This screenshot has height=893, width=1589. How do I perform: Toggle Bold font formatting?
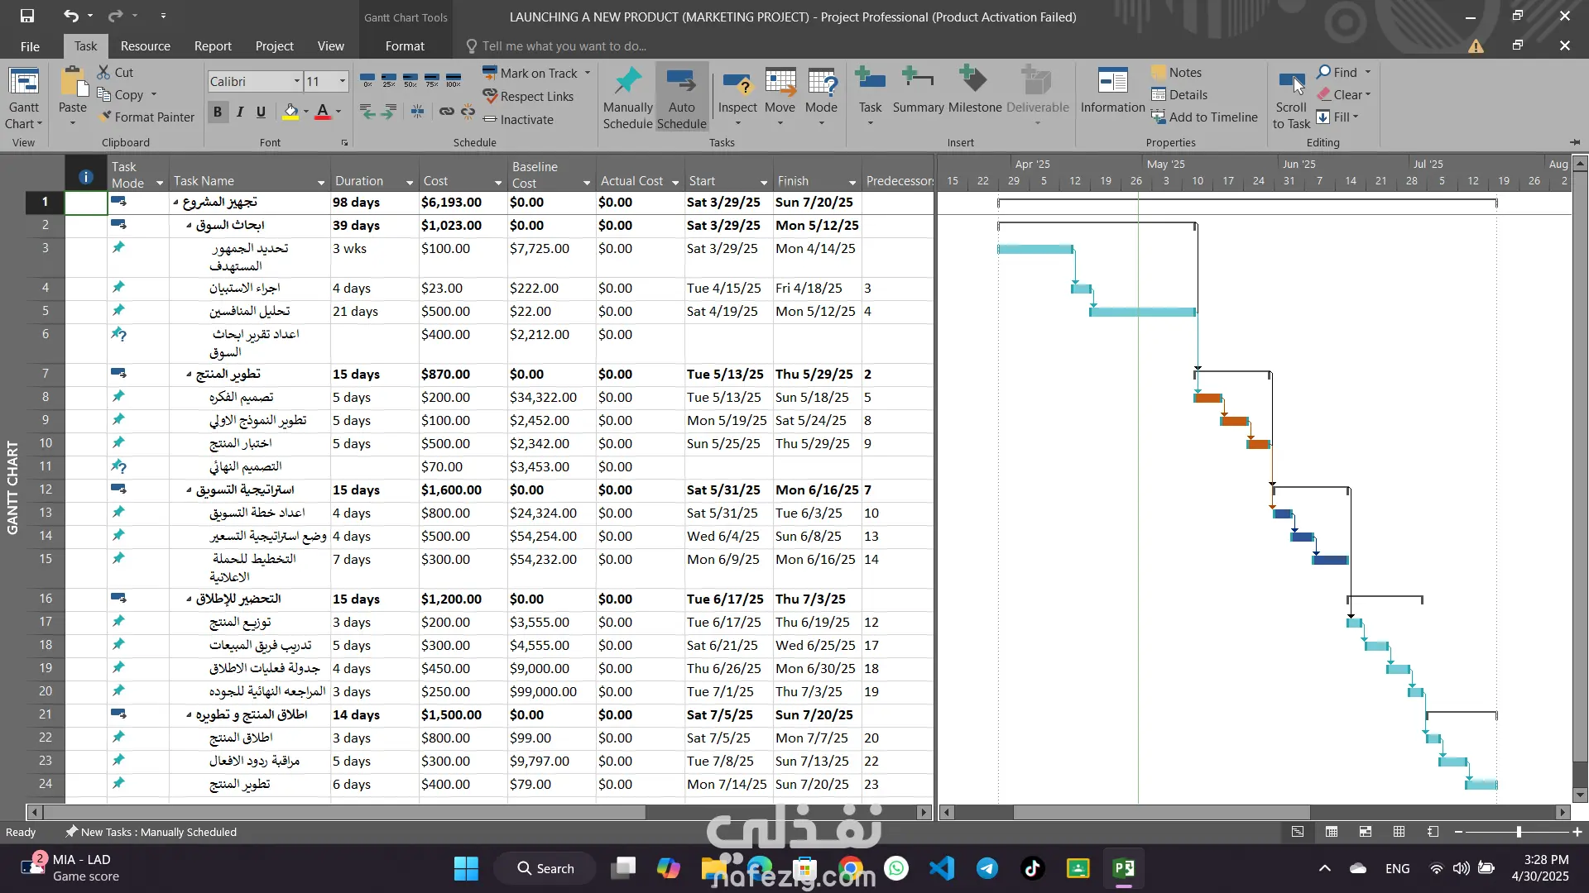click(x=218, y=112)
